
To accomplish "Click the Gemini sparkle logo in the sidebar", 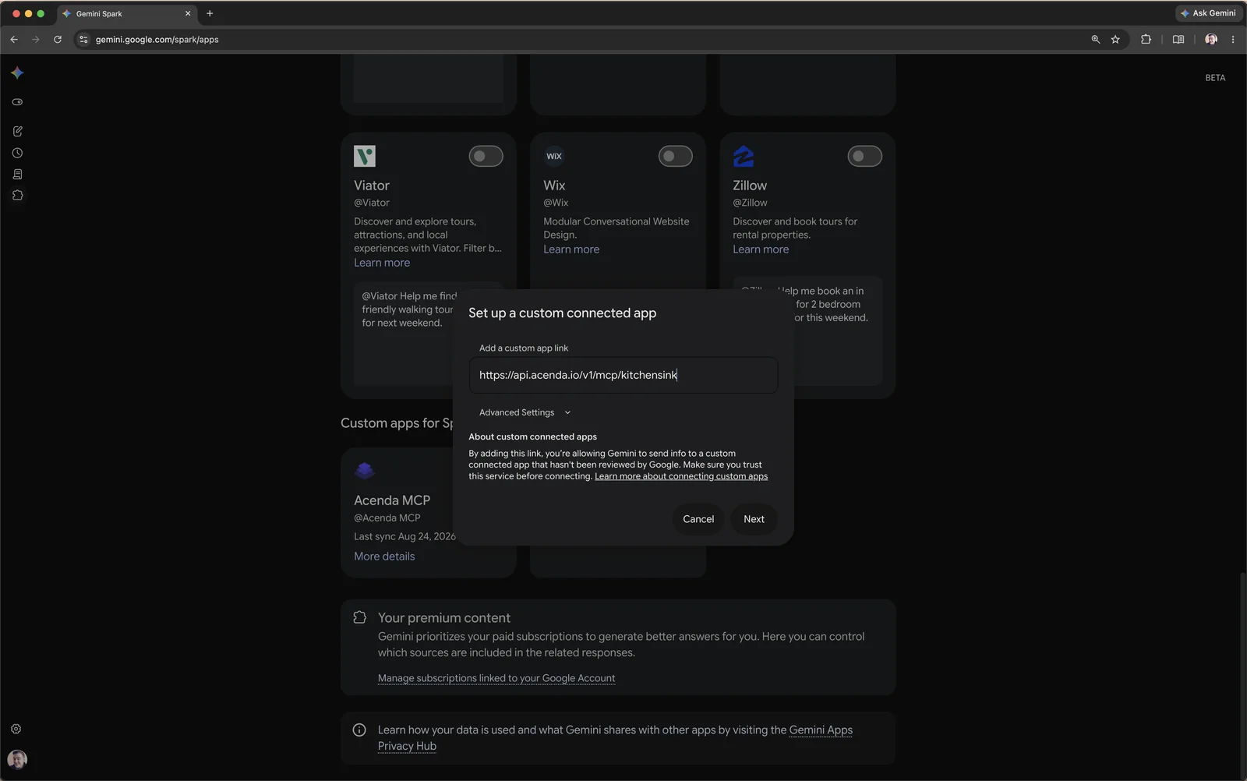I will (x=17, y=72).
